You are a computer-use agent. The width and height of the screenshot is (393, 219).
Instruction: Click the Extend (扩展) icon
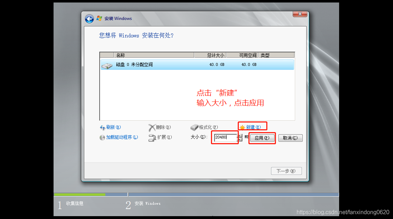pos(152,137)
